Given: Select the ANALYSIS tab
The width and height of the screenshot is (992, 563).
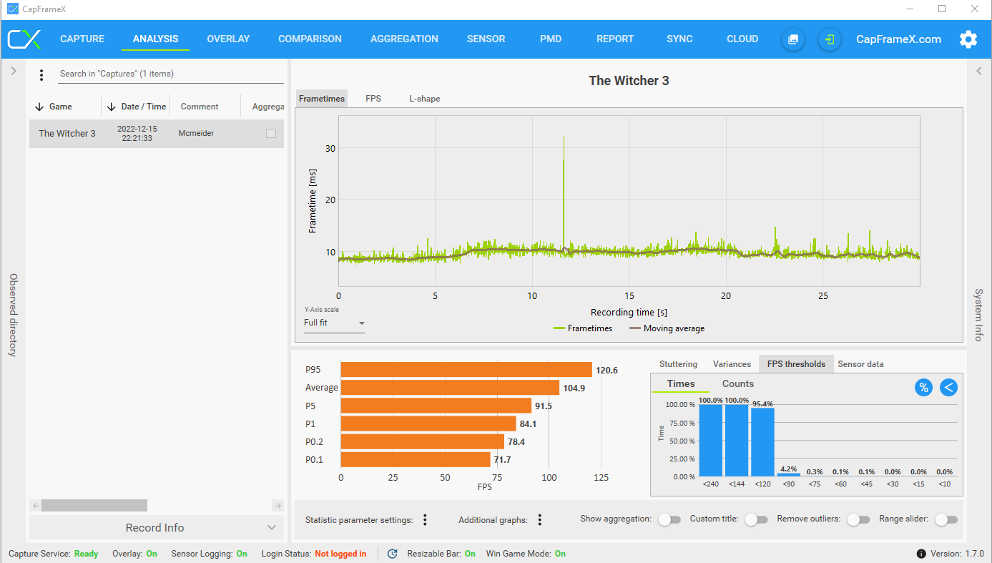Looking at the screenshot, I should [156, 39].
